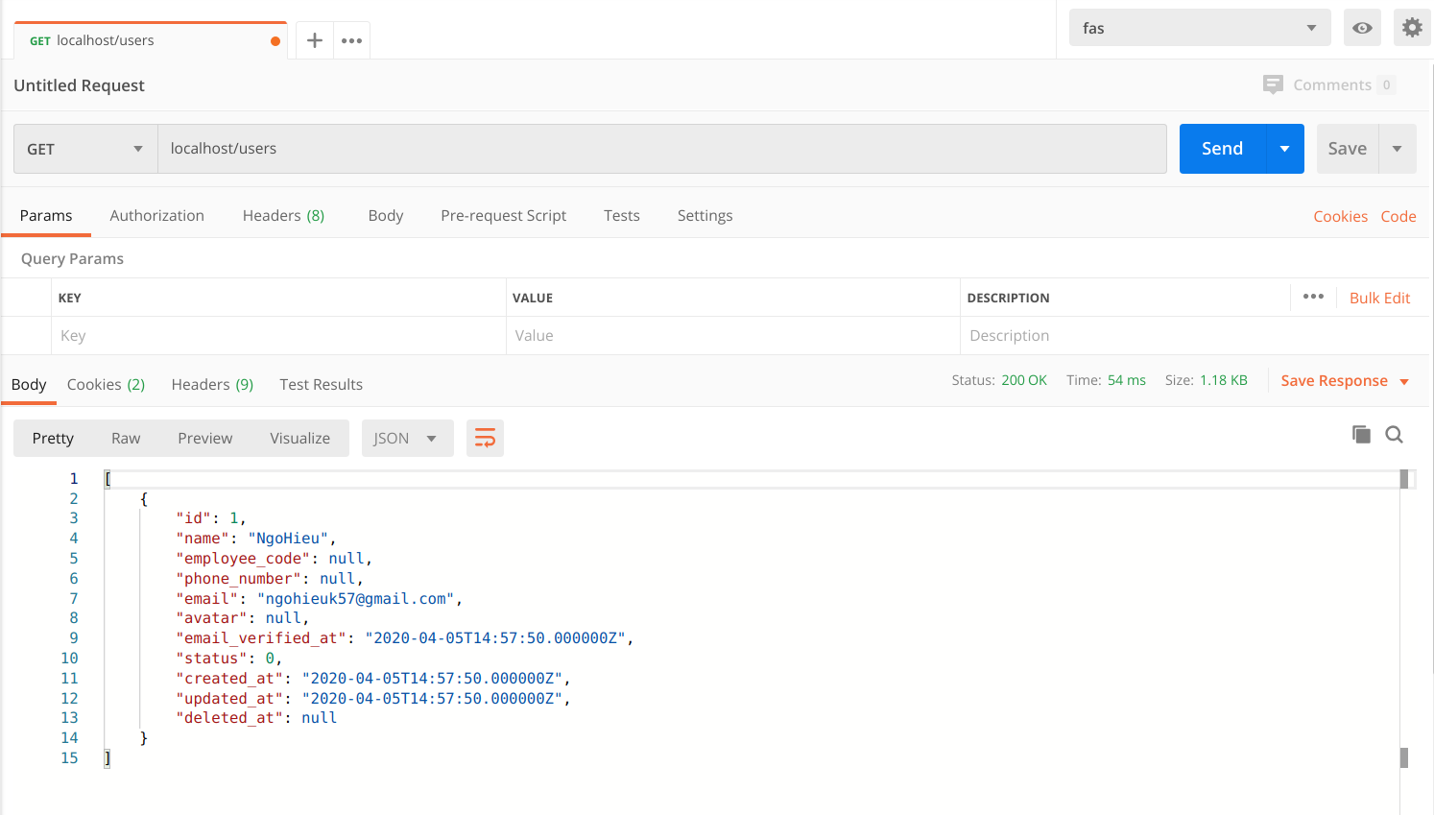The width and height of the screenshot is (1434, 815).
Task: Open the Save options dropdown arrow
Action: pos(1397,149)
